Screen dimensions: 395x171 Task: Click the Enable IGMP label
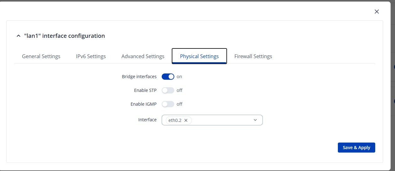click(143, 104)
